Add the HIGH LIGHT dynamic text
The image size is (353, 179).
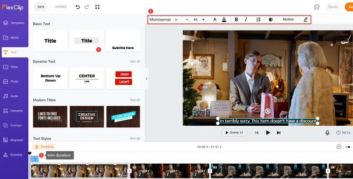(x=123, y=78)
